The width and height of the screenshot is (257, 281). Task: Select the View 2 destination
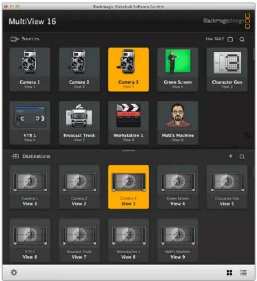(x=79, y=187)
